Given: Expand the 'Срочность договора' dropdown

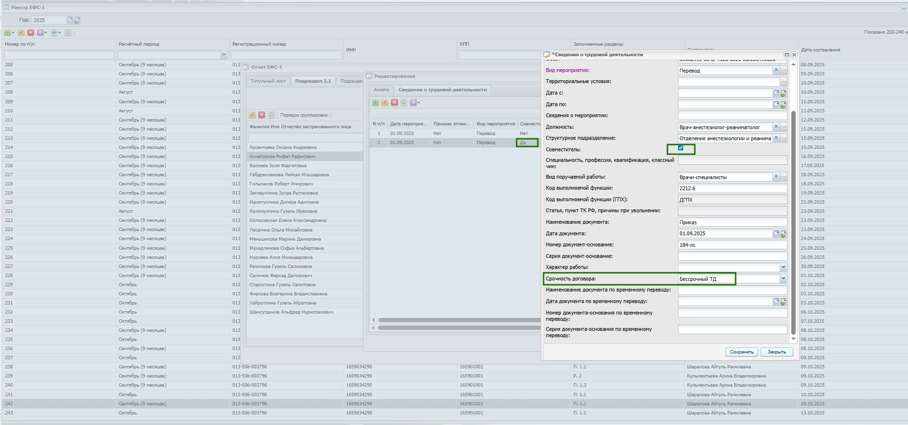Looking at the screenshot, I should 783,279.
